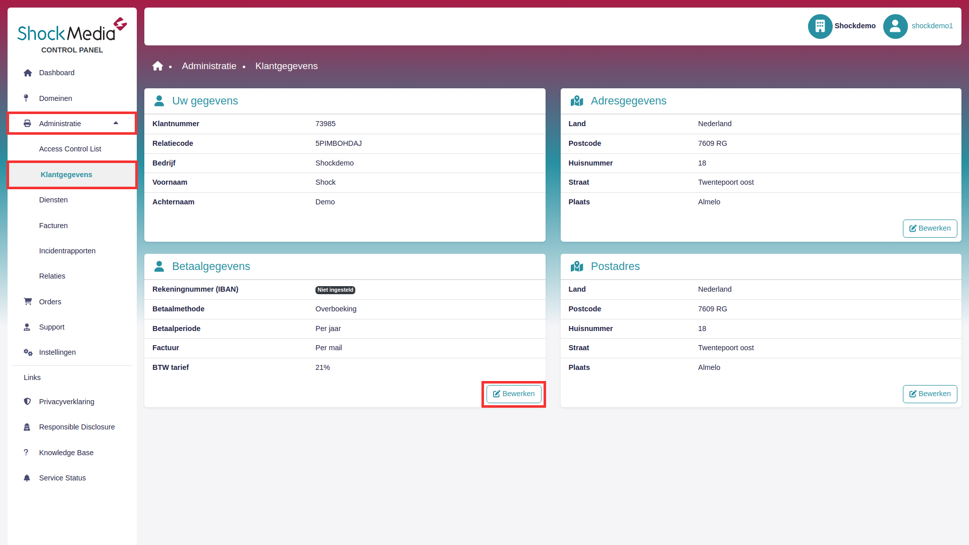Image resolution: width=969 pixels, height=545 pixels.
Task: Click the Shockdemo company building icon
Action: (820, 26)
